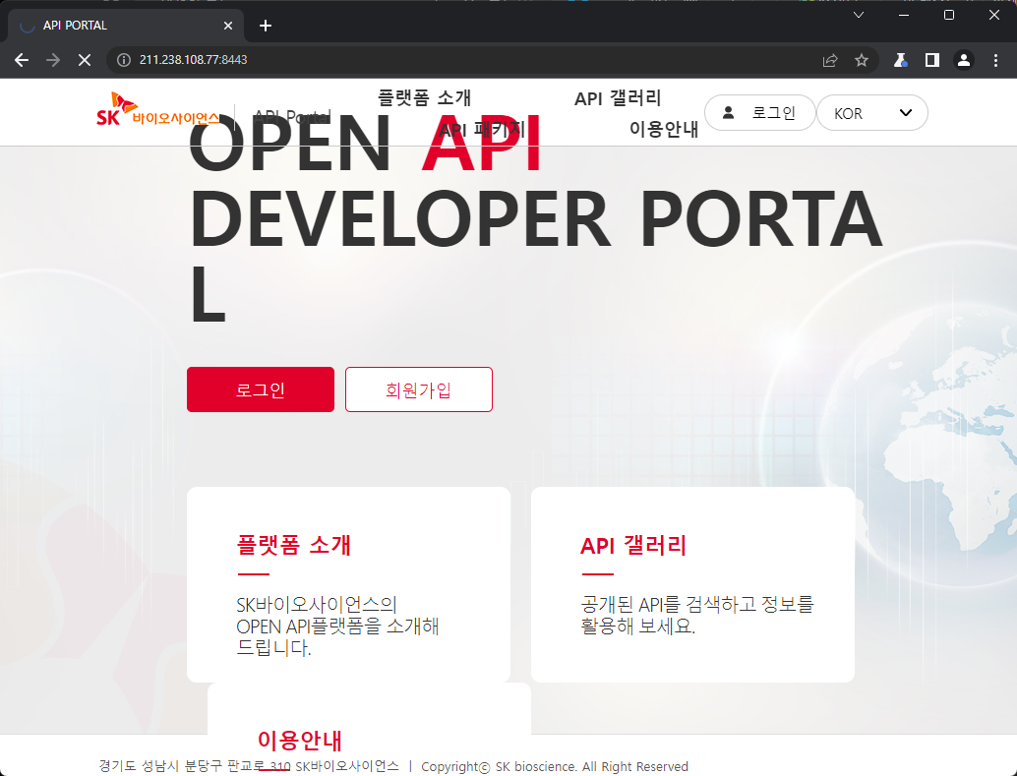
Task: Click the browser back arrow
Action: 22,60
